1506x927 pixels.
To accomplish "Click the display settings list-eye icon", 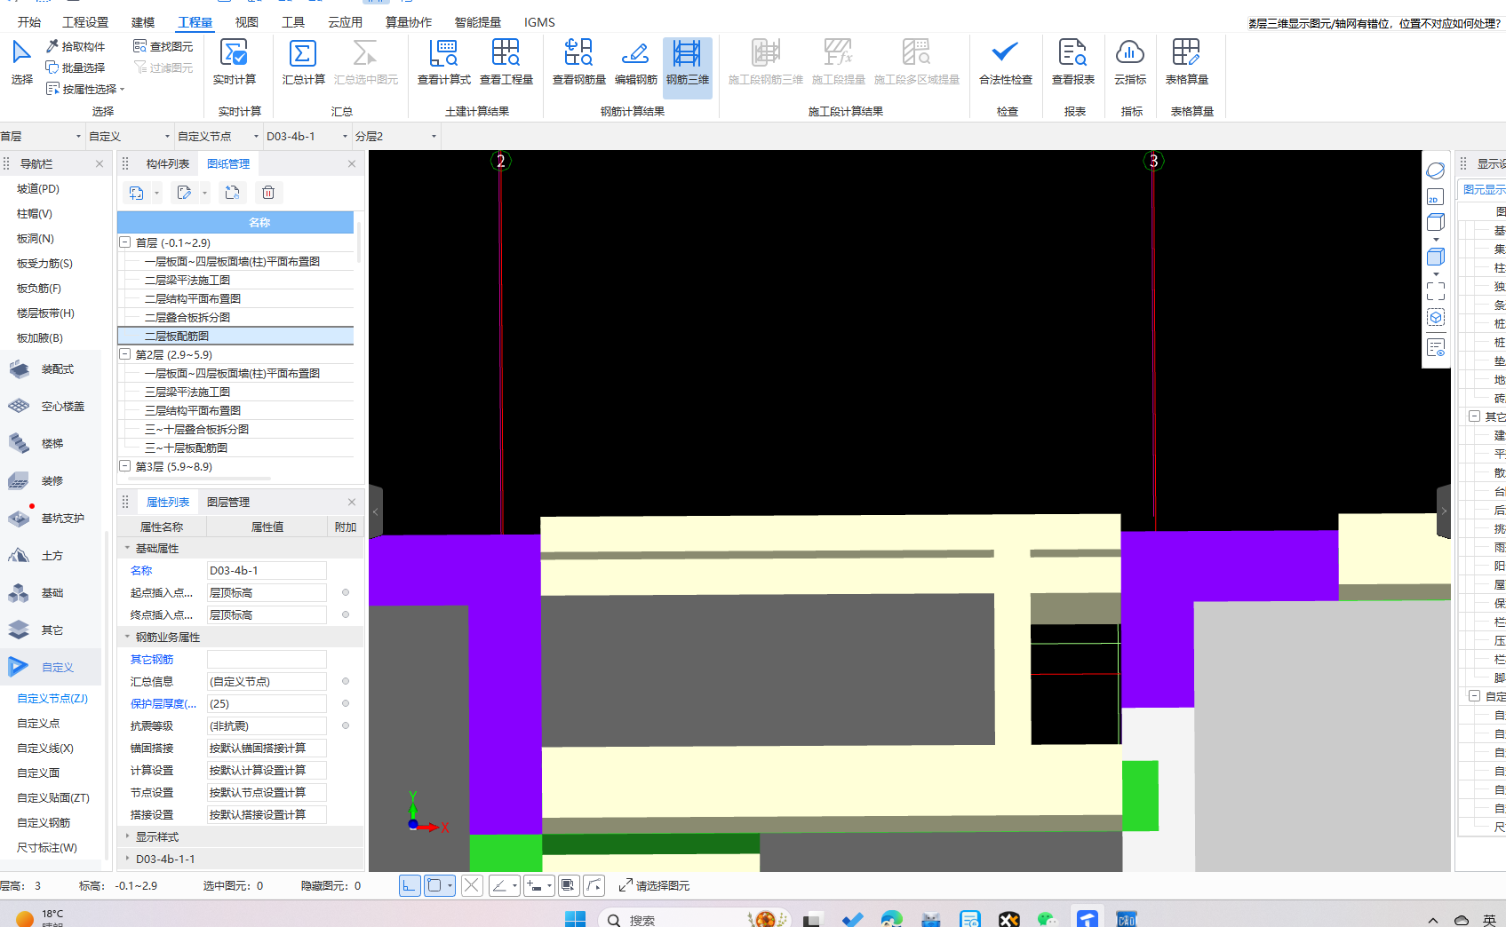I will pos(1435,347).
